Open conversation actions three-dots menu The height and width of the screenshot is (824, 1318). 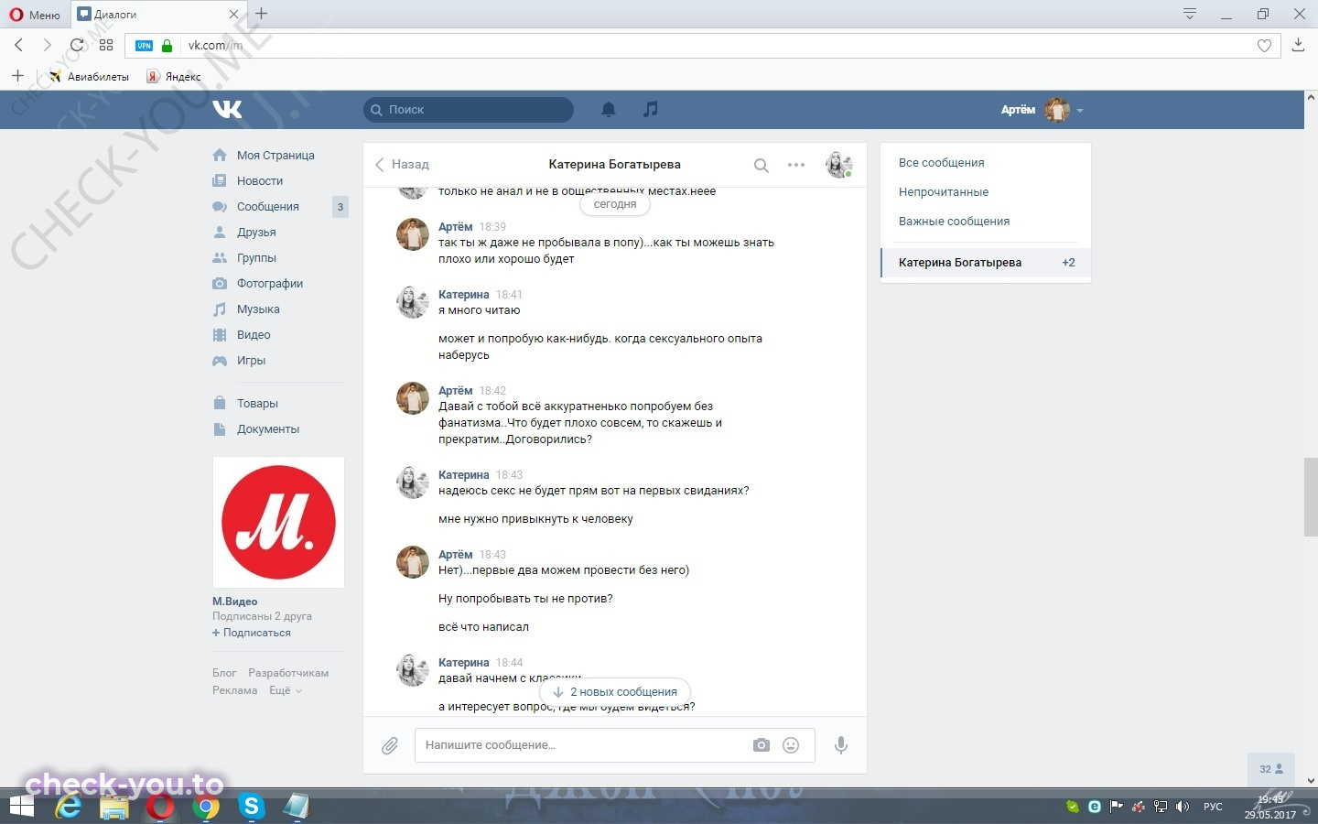(x=796, y=165)
